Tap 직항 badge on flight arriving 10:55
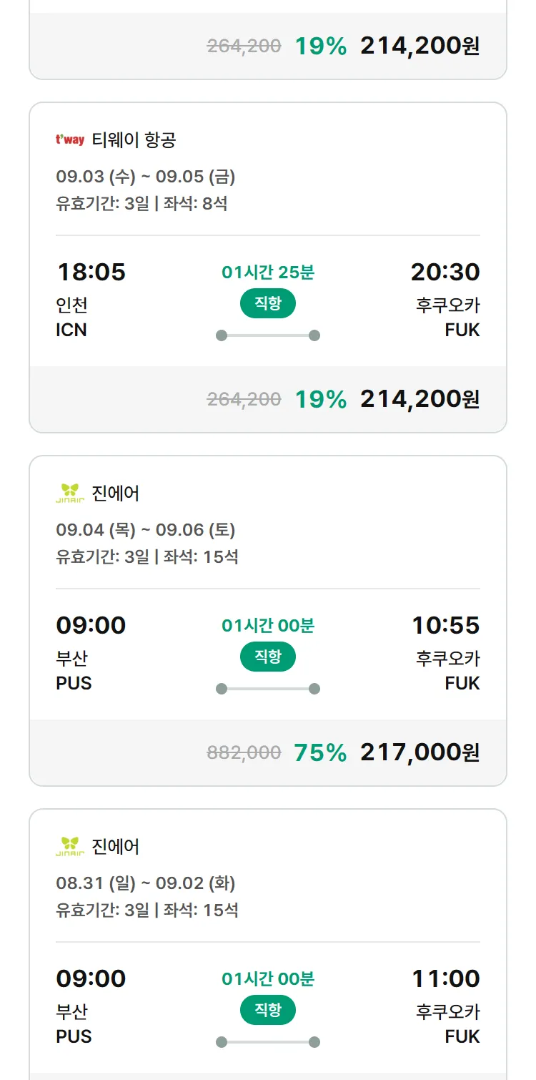536x1080 pixels. pos(268,657)
